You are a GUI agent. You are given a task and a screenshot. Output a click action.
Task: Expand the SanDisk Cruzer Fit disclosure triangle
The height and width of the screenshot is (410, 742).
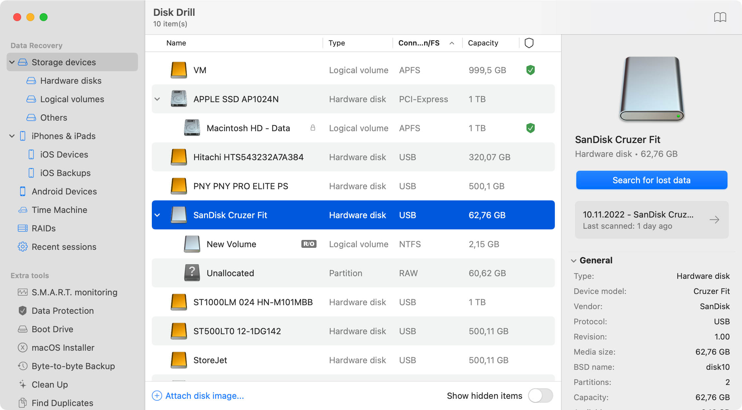pyautogui.click(x=158, y=215)
